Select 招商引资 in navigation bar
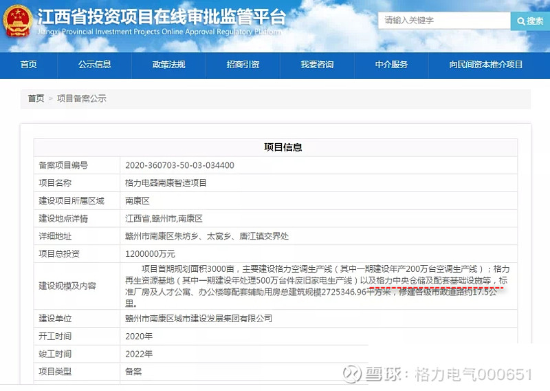This screenshot has height=391, width=550. [243, 65]
